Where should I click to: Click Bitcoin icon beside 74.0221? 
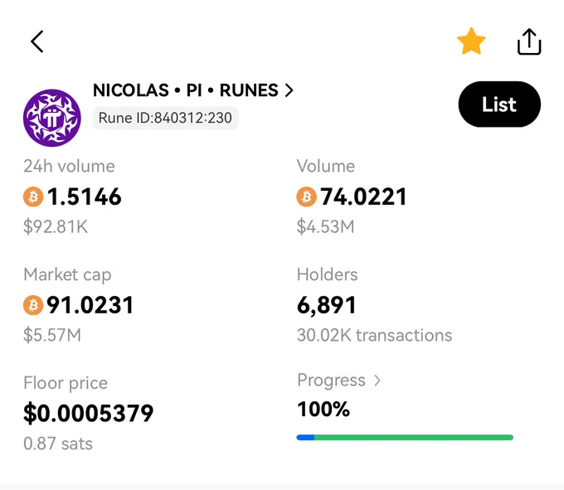[306, 196]
